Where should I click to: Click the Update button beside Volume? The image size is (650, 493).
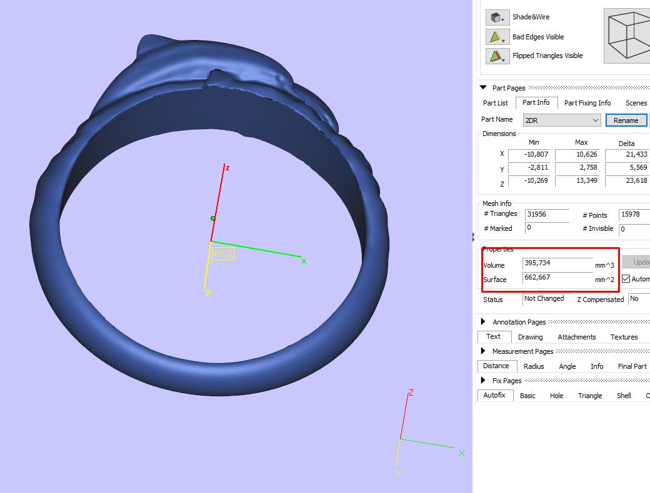636,262
